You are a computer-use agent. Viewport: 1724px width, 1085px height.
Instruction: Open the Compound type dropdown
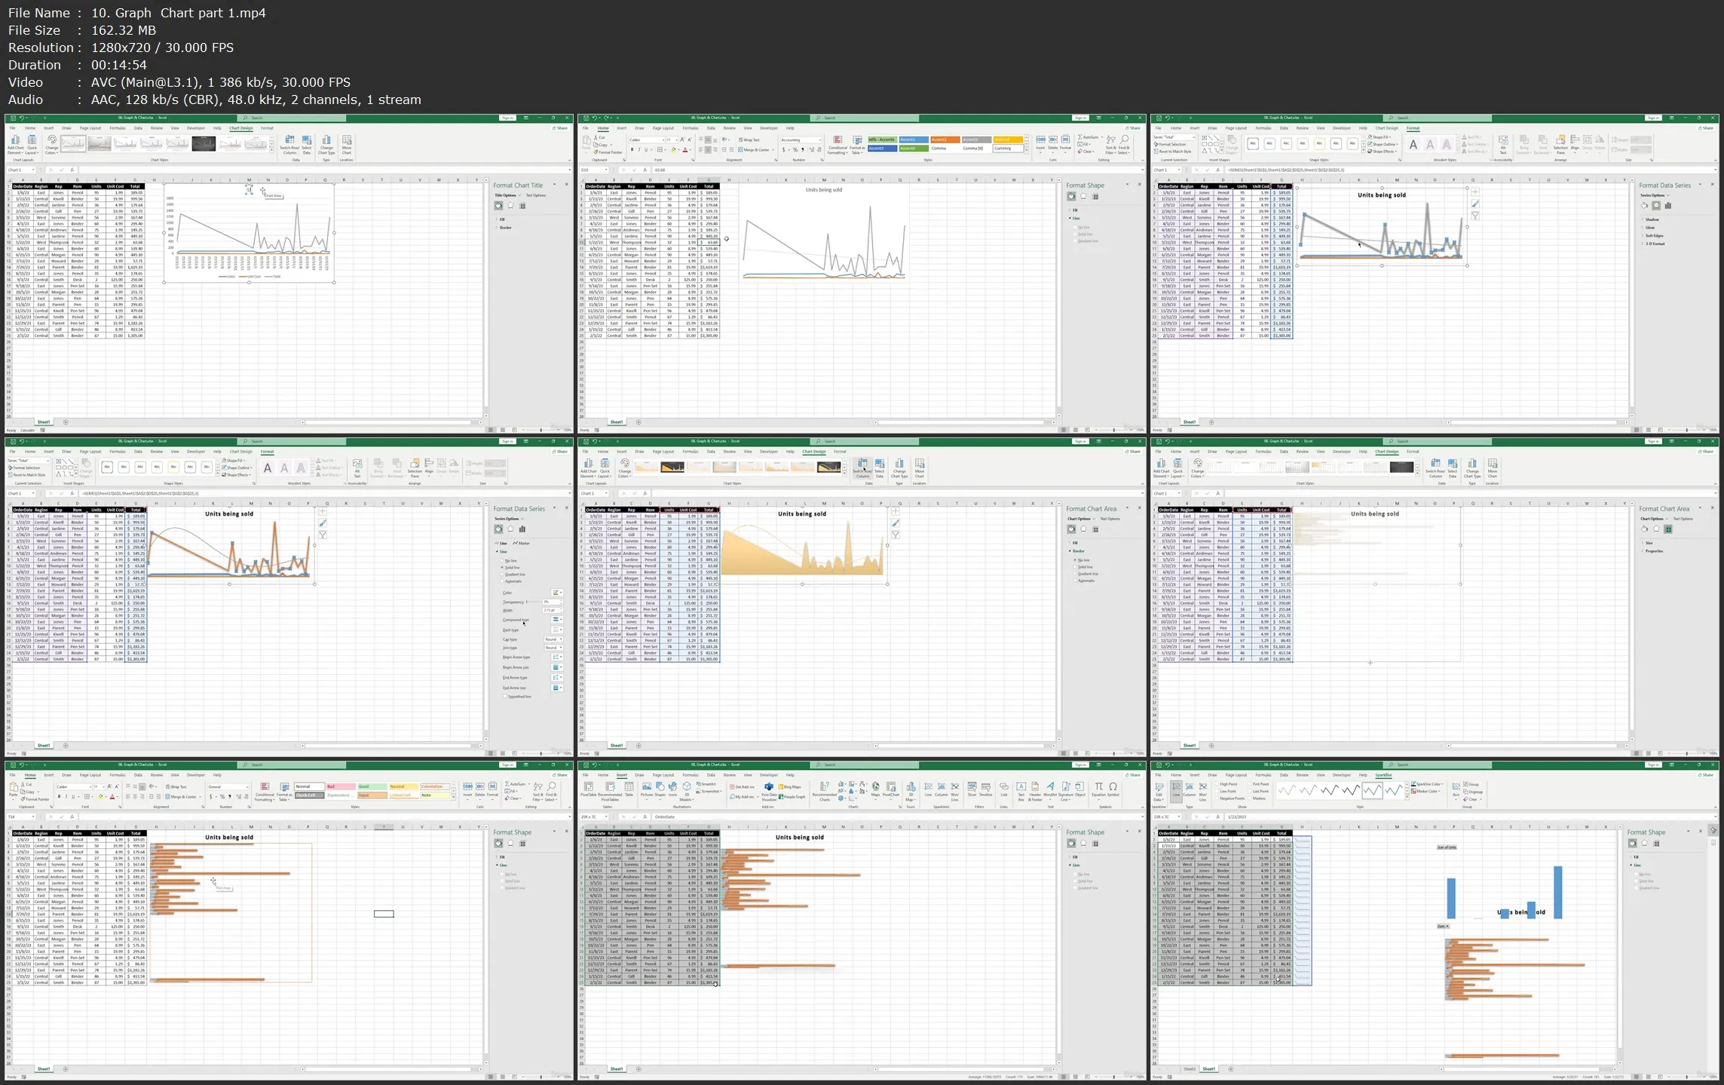coord(557,619)
